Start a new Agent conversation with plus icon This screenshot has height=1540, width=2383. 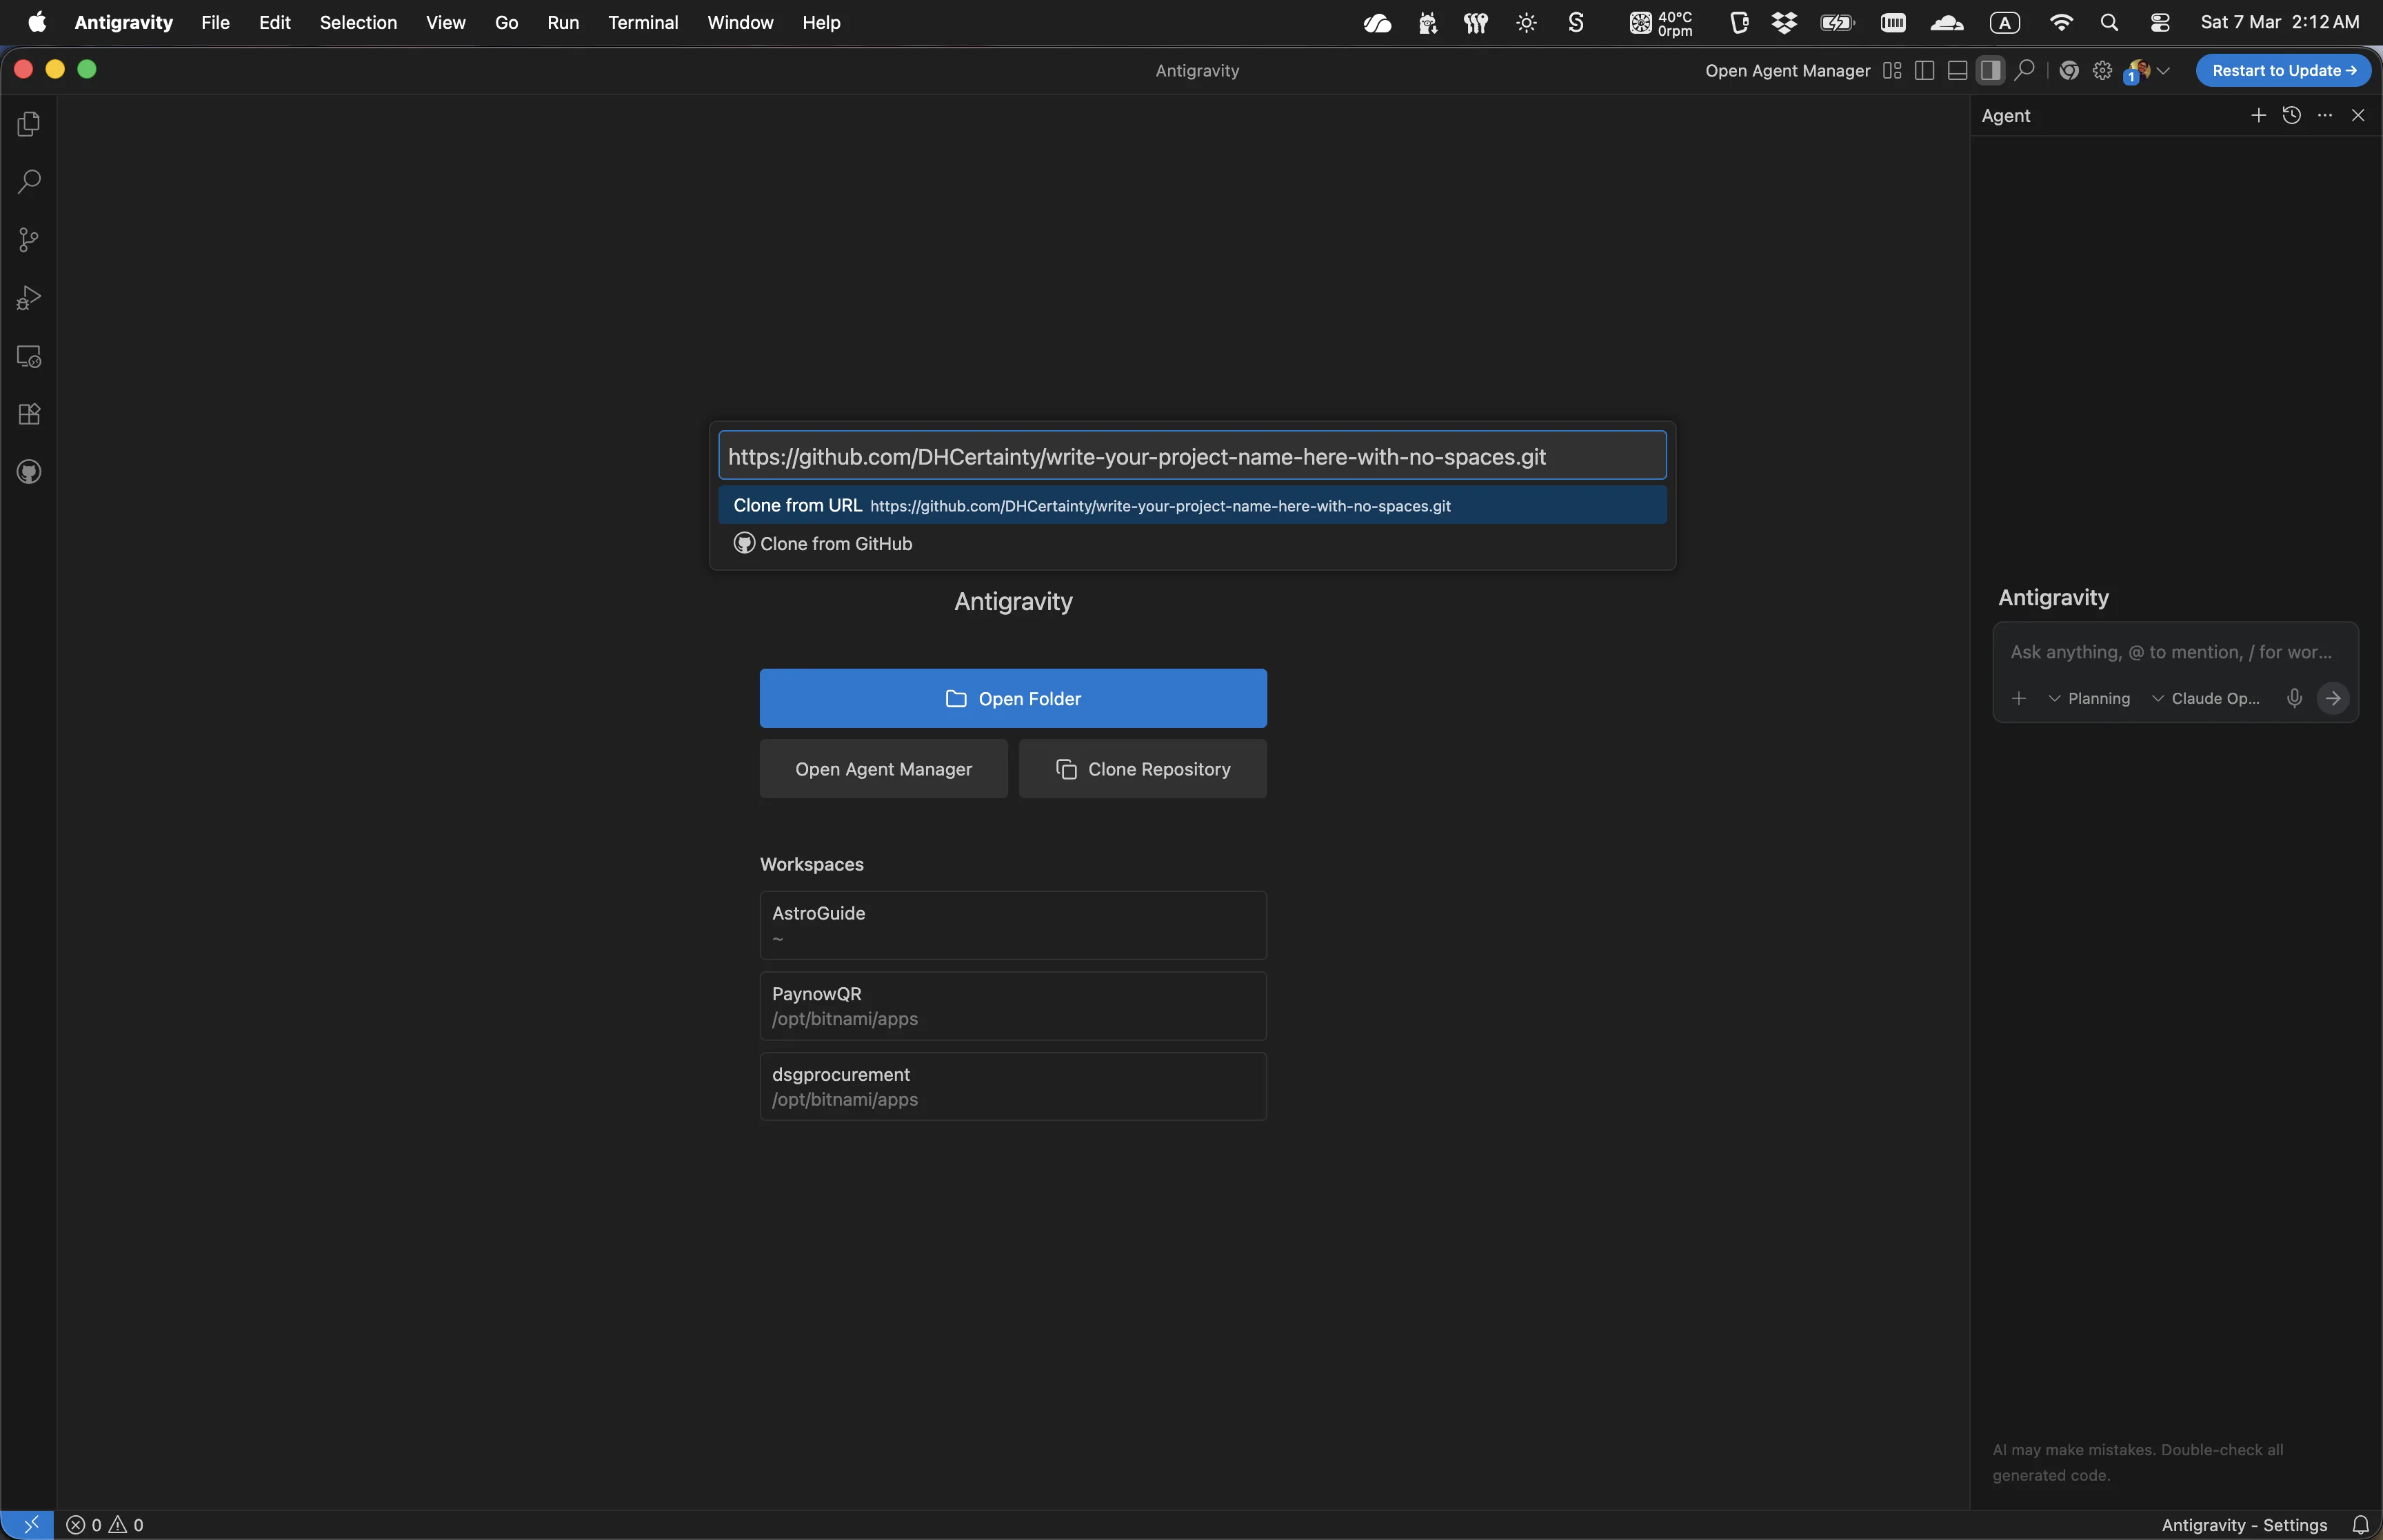tap(2258, 115)
